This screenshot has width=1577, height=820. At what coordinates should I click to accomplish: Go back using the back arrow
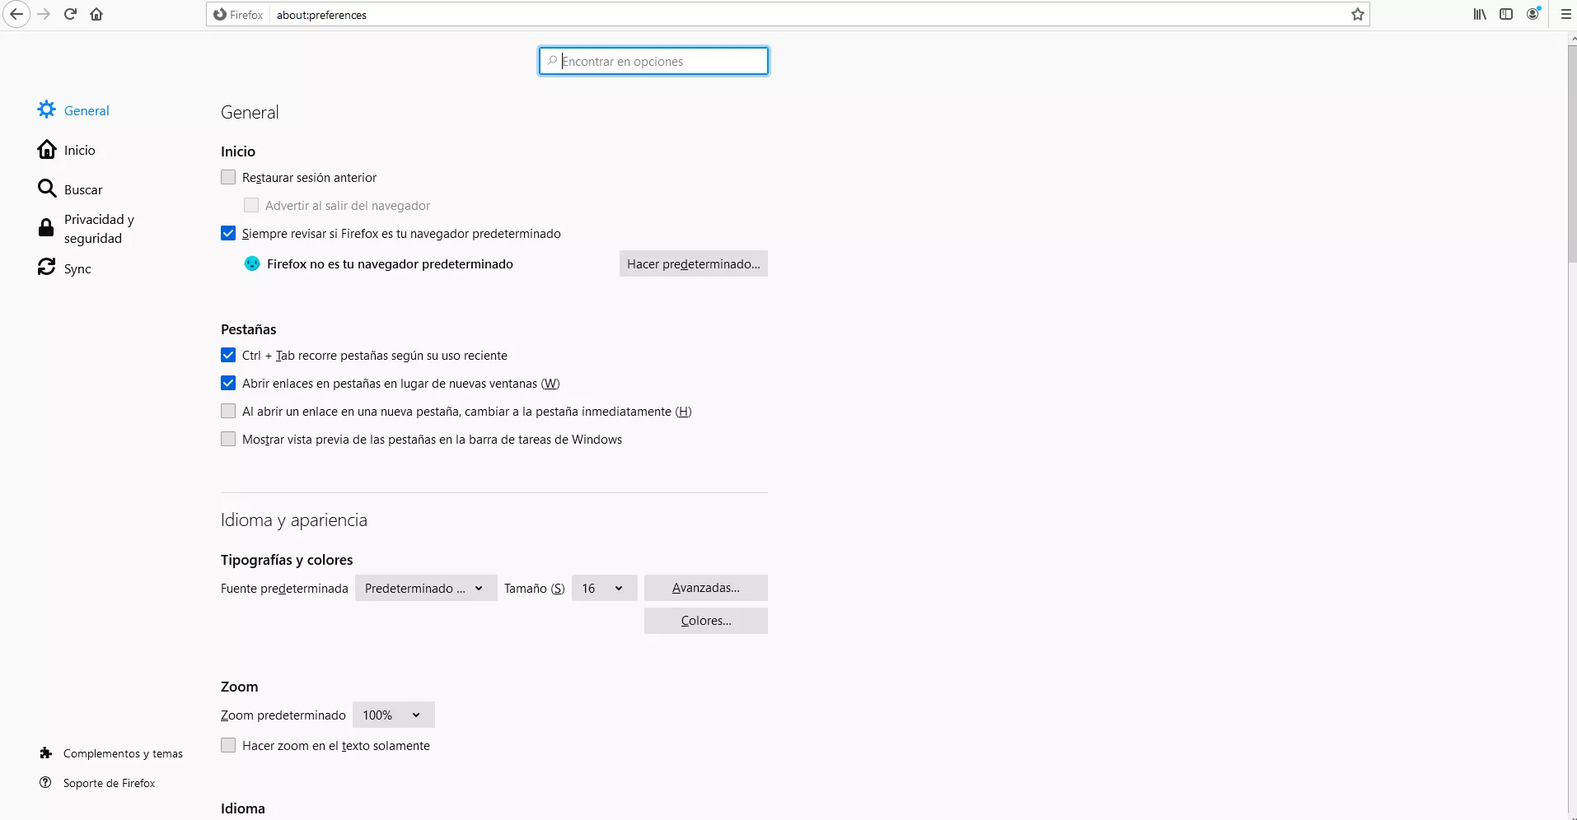[x=16, y=14]
